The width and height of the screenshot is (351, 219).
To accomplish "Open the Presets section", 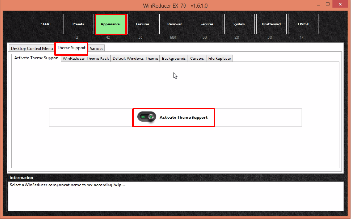I will (x=78, y=24).
